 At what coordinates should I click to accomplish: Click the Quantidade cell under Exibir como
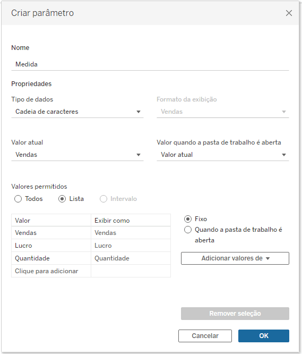coord(131,258)
